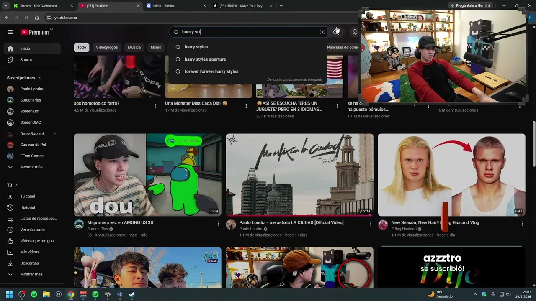Viewport: 536px width, 301px height.
Task: Open options menu for 'Mi primera vez en AMONG US 3D'
Action: pos(218,224)
